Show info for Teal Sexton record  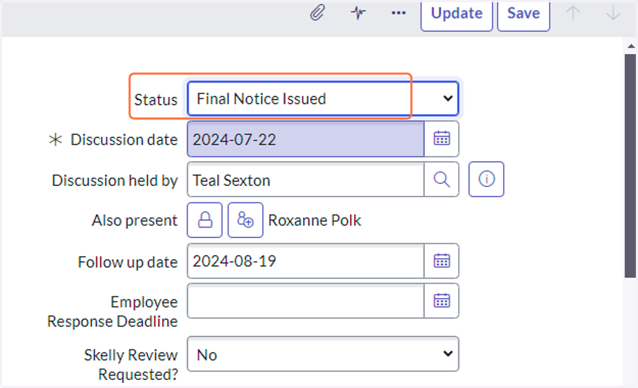486,180
